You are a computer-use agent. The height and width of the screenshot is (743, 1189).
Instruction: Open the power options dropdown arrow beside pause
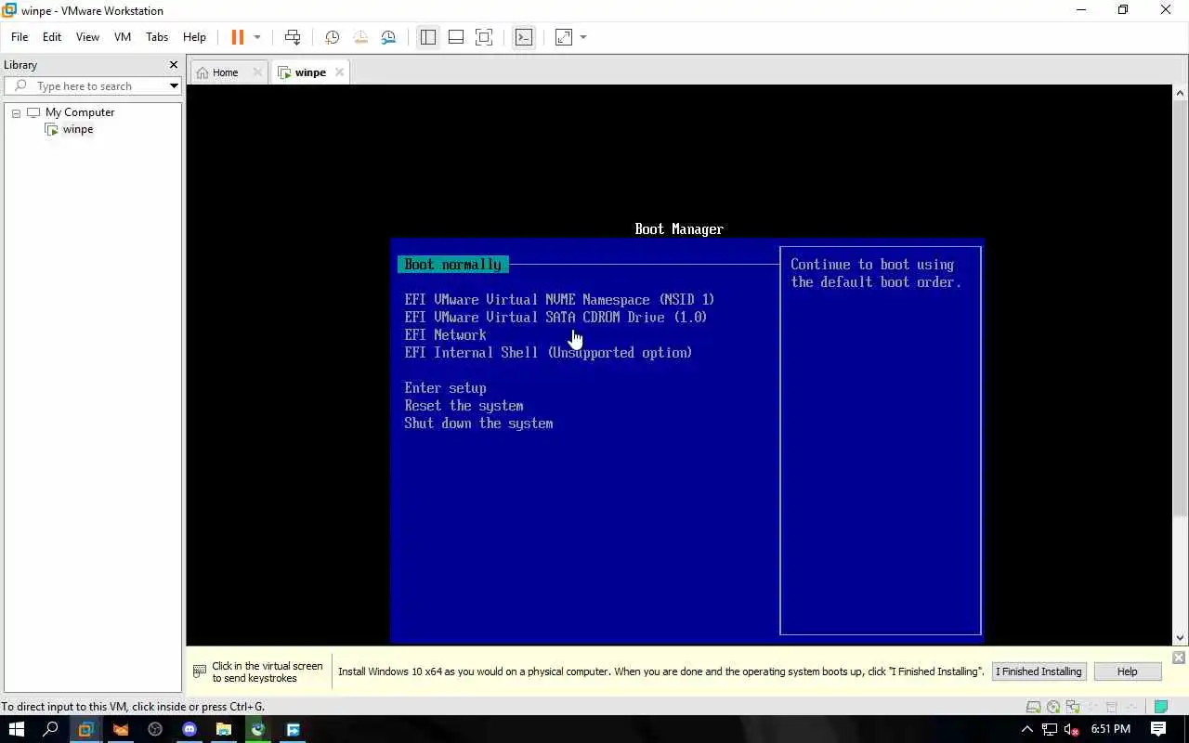(257, 37)
